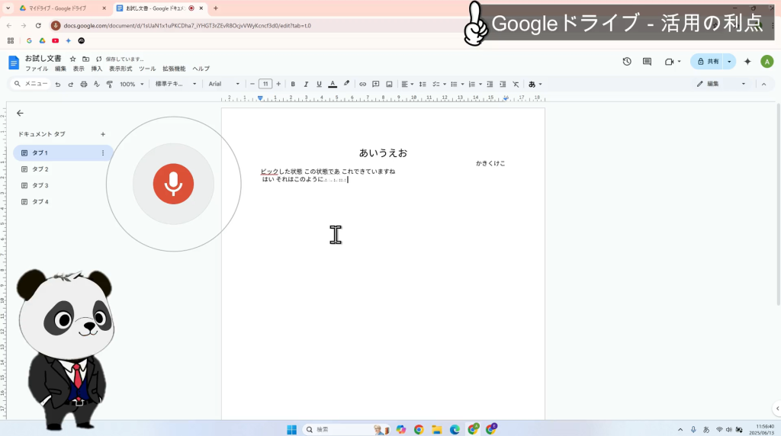Insert a checklist
This screenshot has height=436, width=781.
435,84
